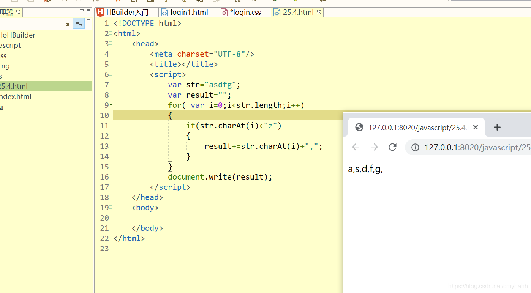
Task: Select index.html in the project tree
Action: [x=16, y=96]
